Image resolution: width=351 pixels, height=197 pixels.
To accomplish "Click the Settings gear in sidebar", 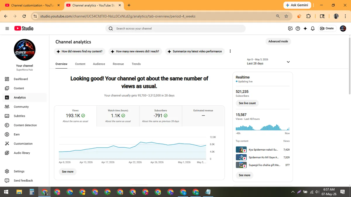I will pos(7,171).
